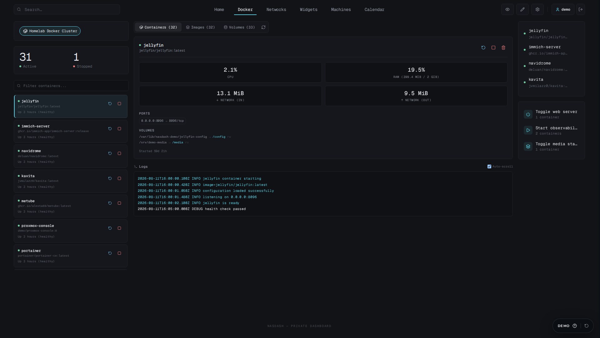Screen dimensions: 600x338
Task: Open the Home tab
Action: click(219, 9)
